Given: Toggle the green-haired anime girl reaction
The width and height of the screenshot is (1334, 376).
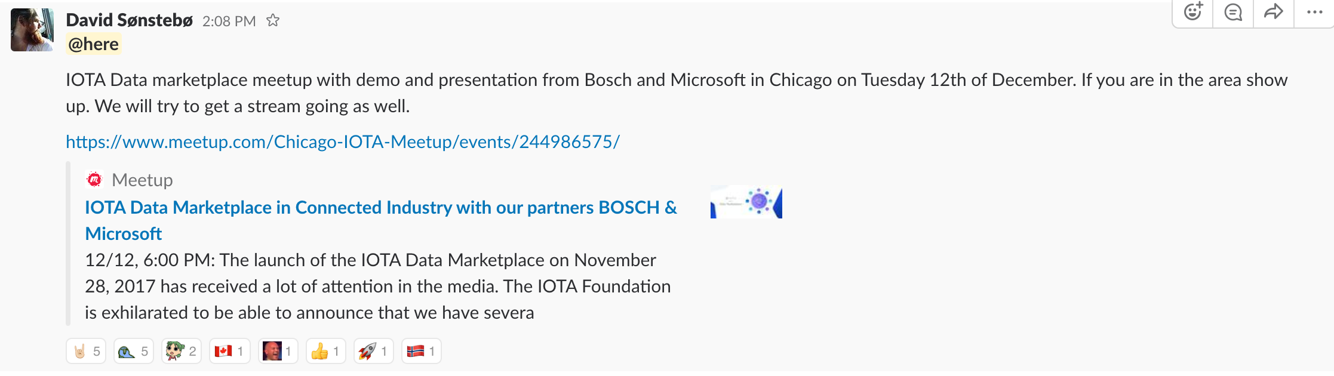Looking at the screenshot, I should [182, 351].
